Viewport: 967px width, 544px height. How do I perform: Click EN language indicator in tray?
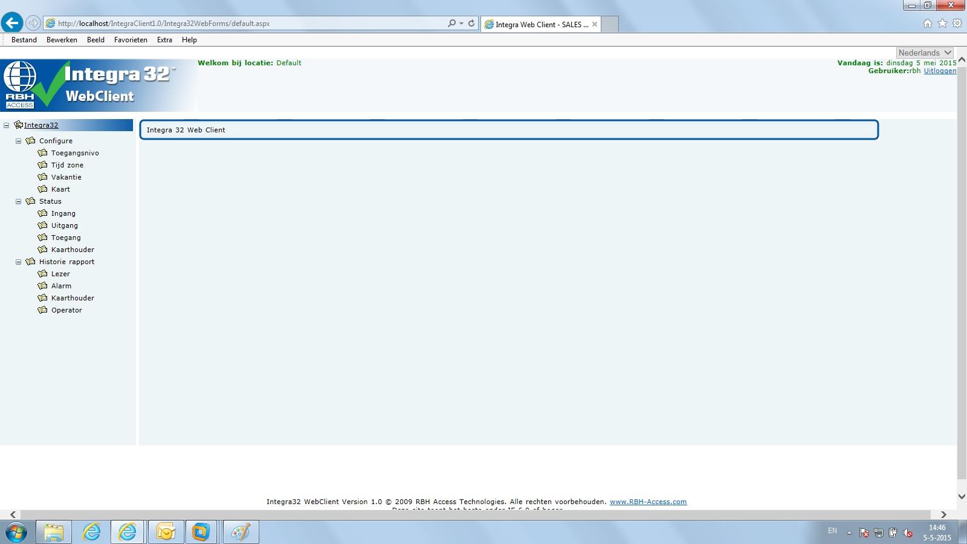click(832, 531)
